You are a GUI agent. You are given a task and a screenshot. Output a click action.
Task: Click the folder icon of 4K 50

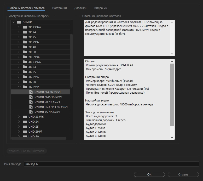tap(25, 82)
